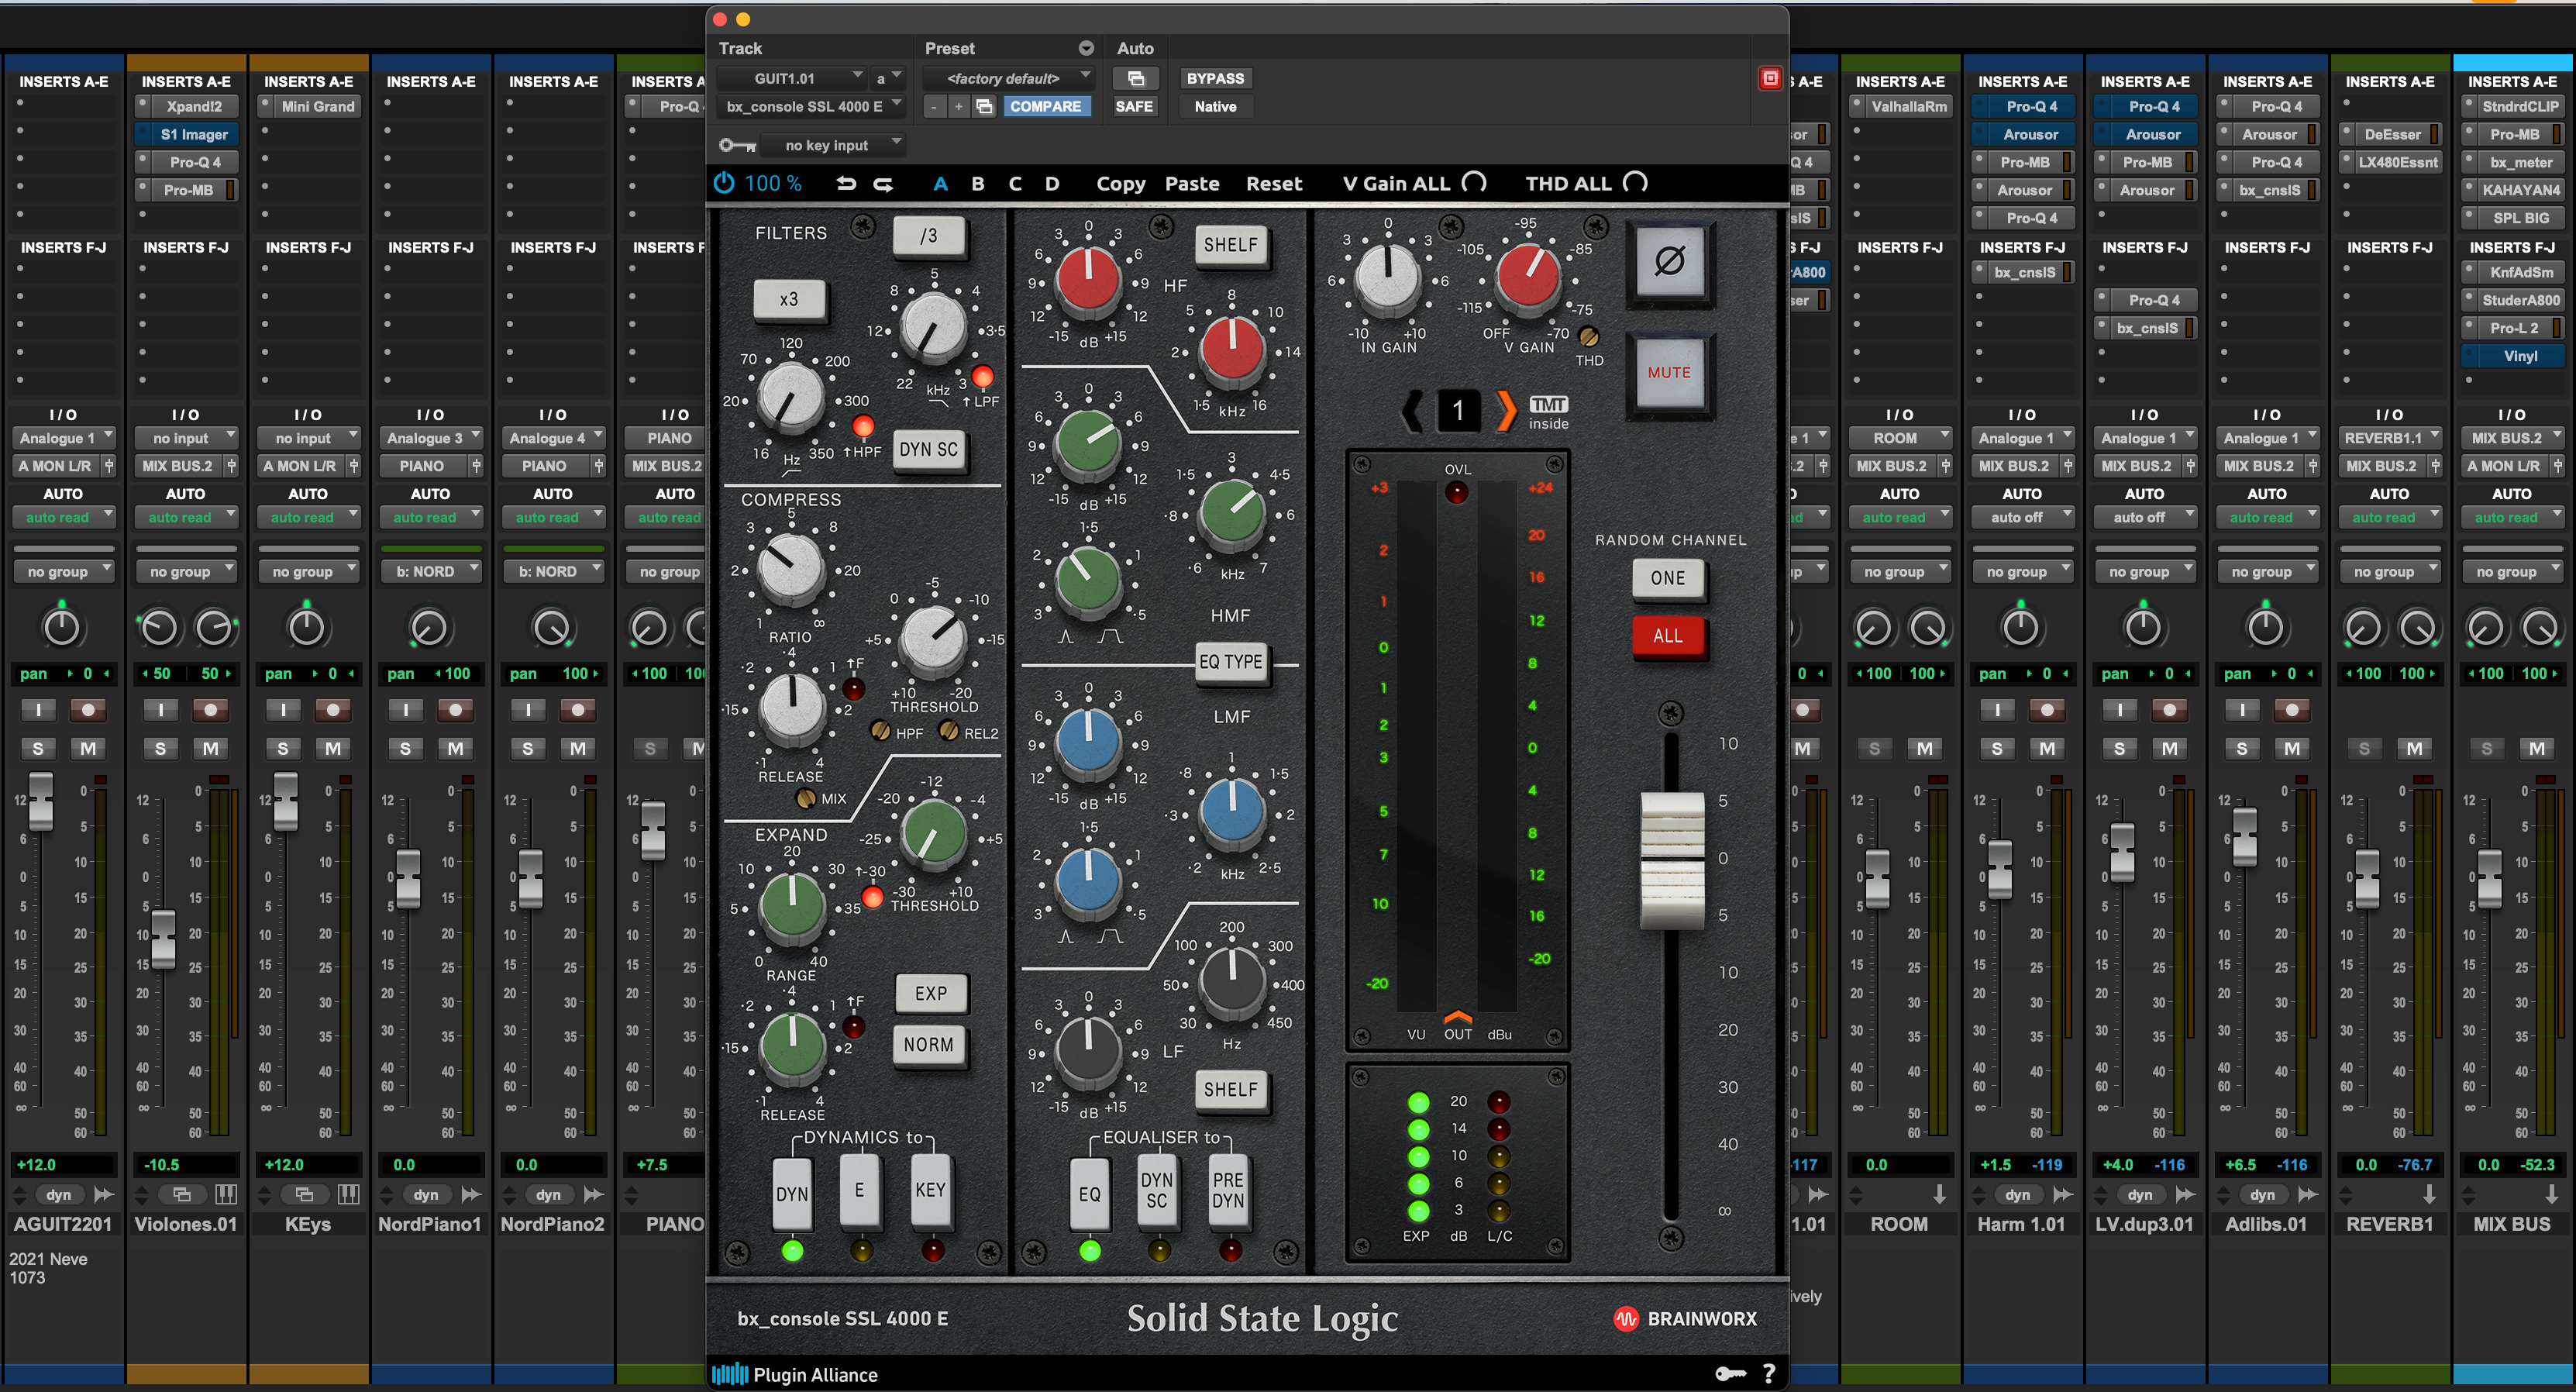The width and height of the screenshot is (2576, 1392).
Task: Click the IN GAIN knob
Action: click(1387, 278)
